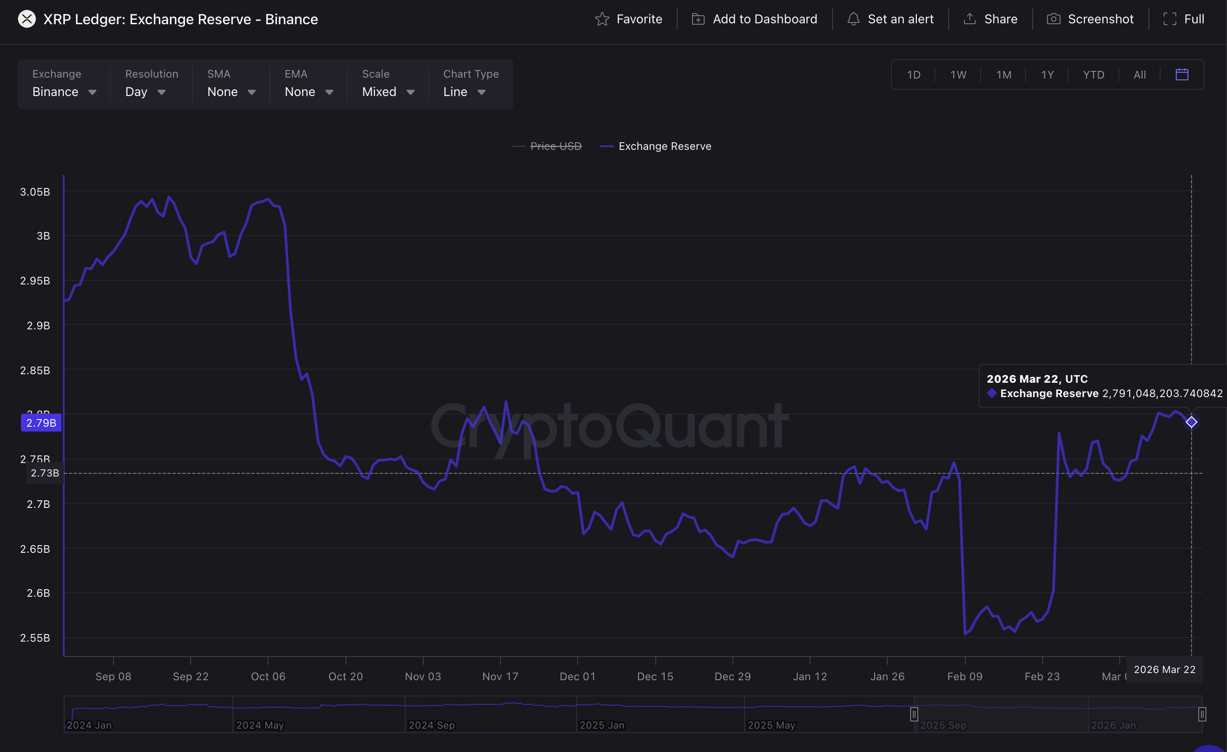The image size is (1227, 752).
Task: Click the Add to Dashboard icon
Action: (x=698, y=19)
